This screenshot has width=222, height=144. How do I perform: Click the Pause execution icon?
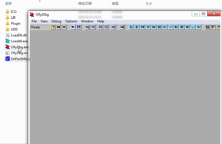pyautogui.click(x=78, y=27)
